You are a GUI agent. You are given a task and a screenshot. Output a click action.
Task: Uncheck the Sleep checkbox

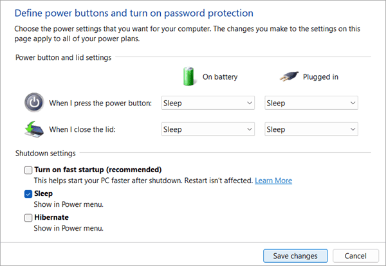(x=28, y=193)
